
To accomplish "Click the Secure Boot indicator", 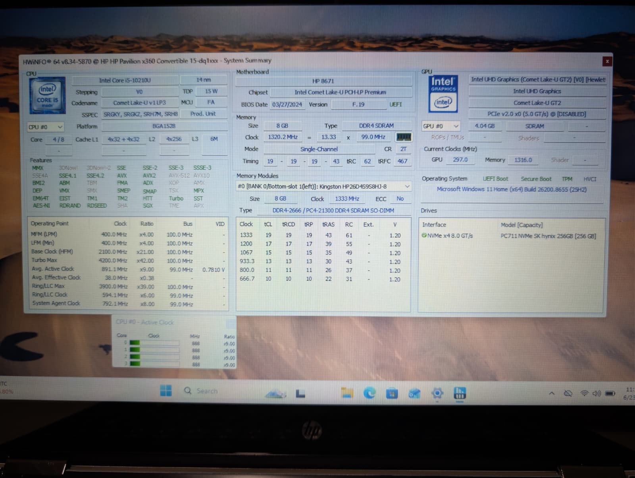I will coord(536,179).
